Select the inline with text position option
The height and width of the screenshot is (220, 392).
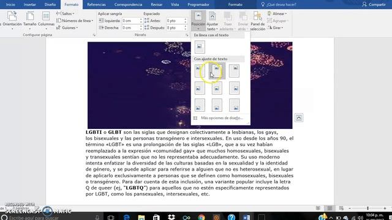[x=200, y=47]
